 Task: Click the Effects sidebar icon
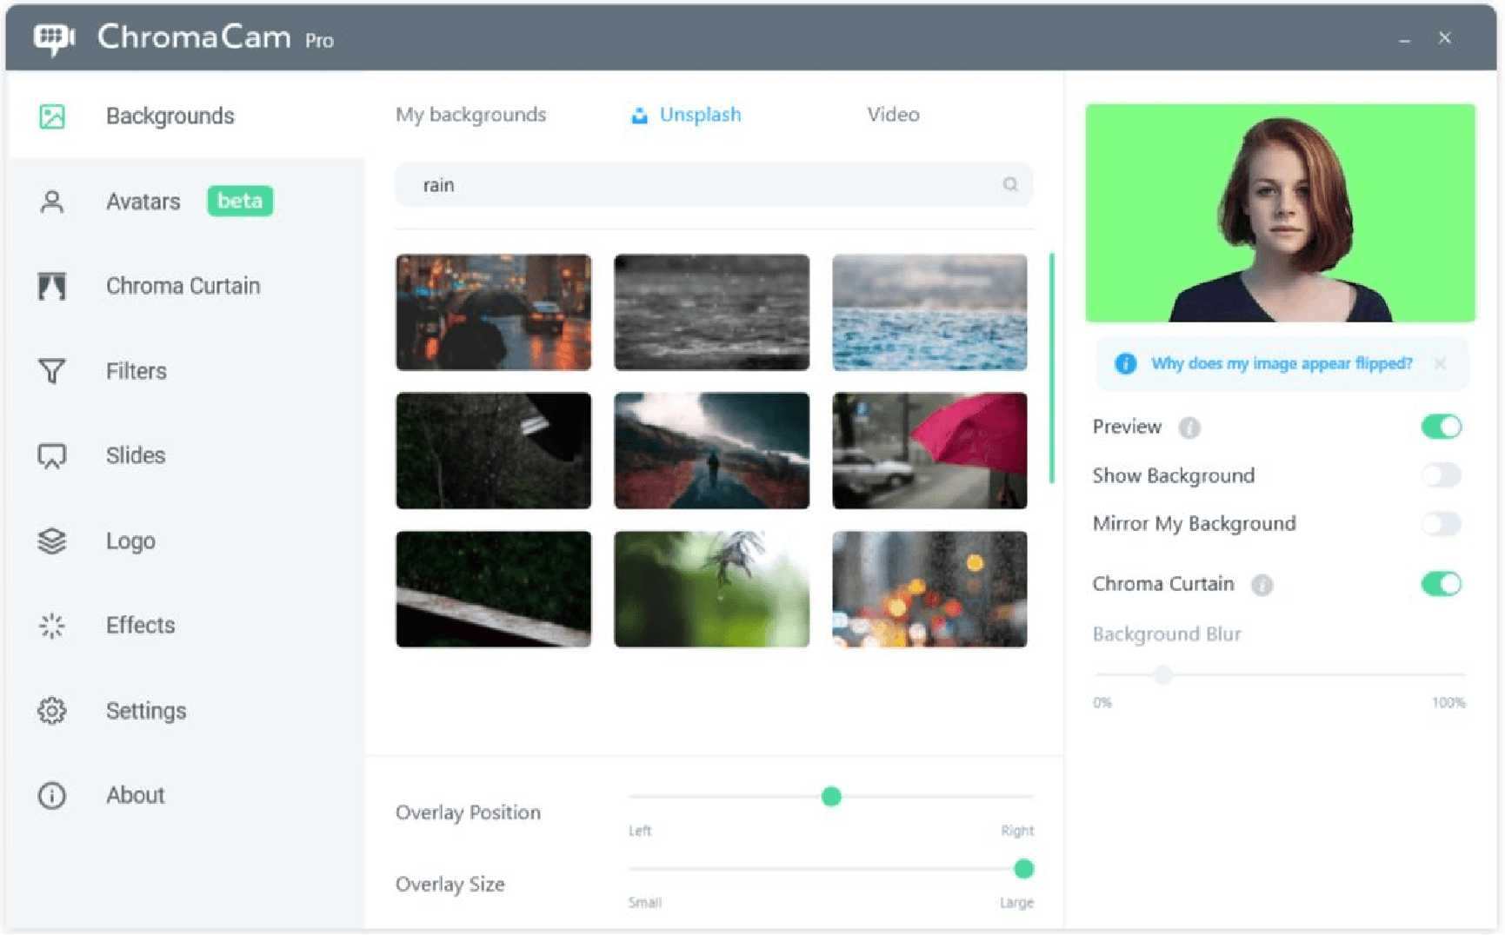click(x=51, y=625)
